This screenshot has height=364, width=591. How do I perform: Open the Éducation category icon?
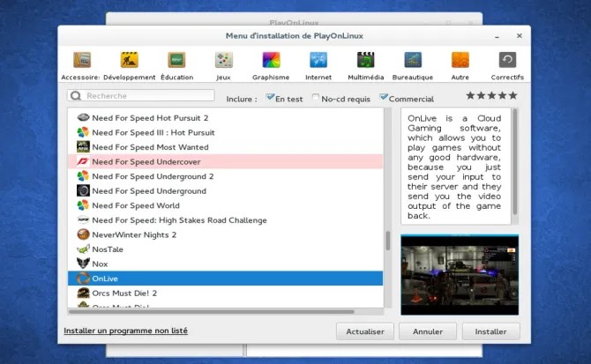[176, 60]
